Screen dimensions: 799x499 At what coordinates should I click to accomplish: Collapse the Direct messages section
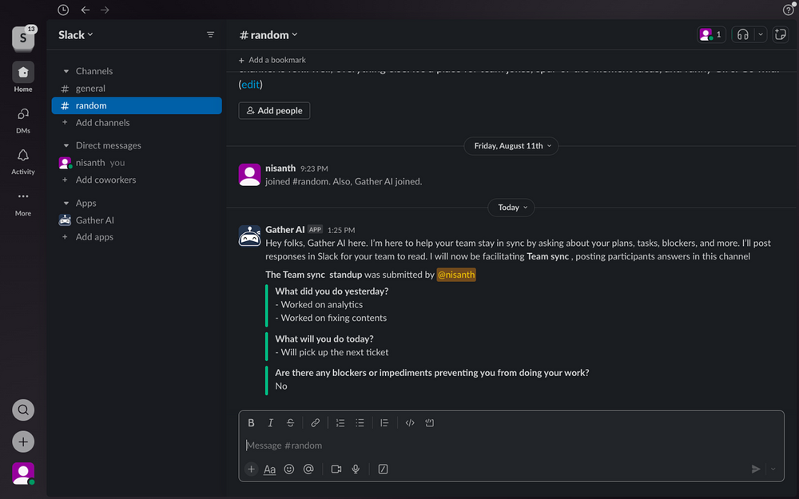[x=66, y=145]
